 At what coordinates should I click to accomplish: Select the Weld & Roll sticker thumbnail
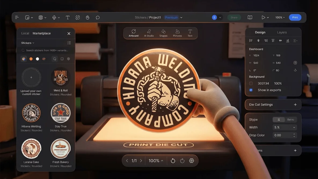(60, 77)
